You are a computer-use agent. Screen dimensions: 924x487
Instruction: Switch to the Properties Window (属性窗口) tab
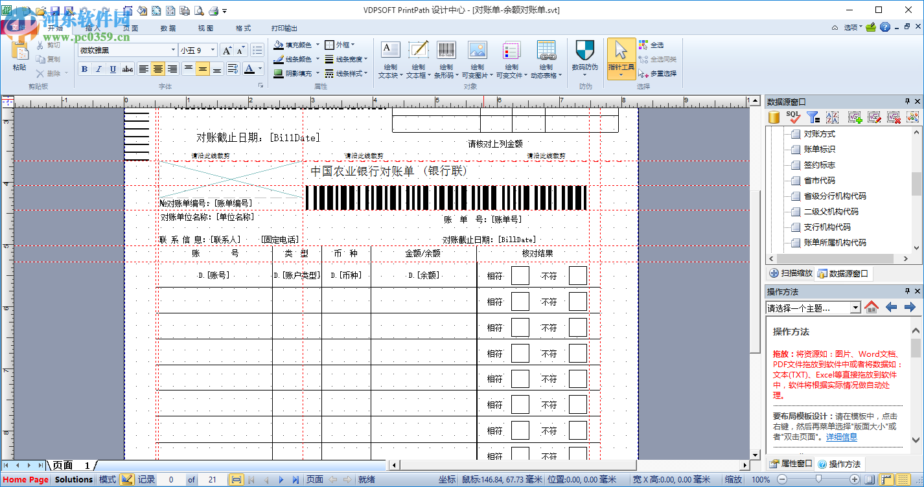click(x=791, y=464)
